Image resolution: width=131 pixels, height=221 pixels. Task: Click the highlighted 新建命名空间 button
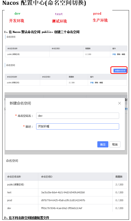tap(120, 71)
